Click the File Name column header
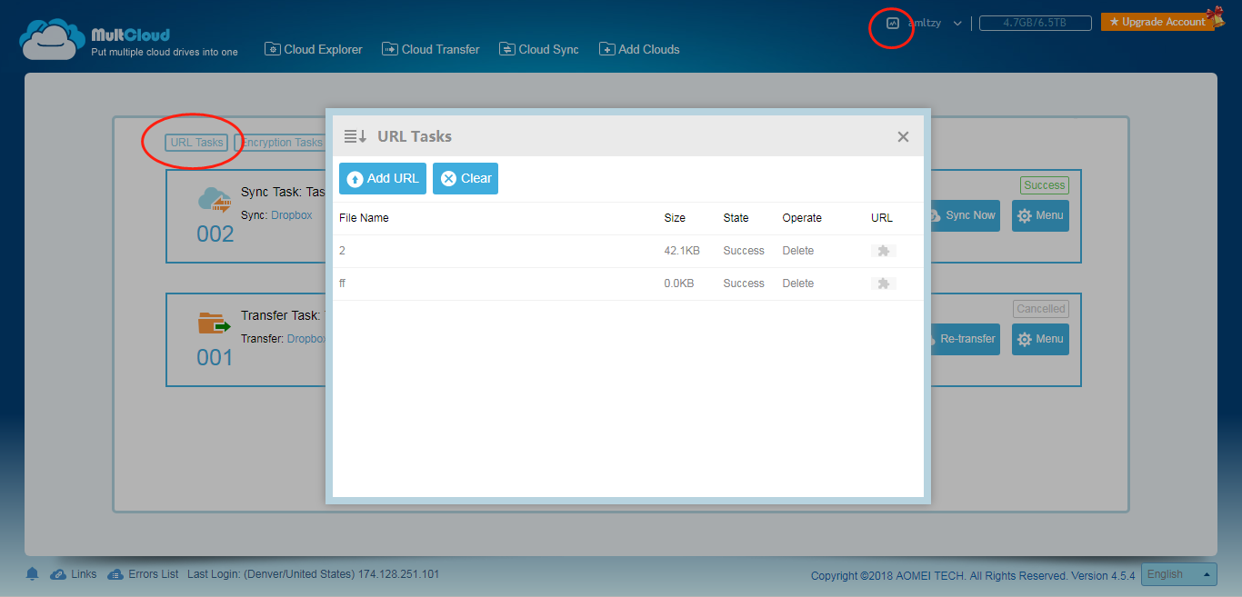The image size is (1242, 597). tap(364, 218)
